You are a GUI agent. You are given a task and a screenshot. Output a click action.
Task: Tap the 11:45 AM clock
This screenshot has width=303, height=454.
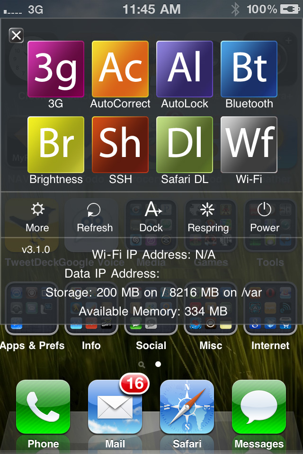coord(151,9)
